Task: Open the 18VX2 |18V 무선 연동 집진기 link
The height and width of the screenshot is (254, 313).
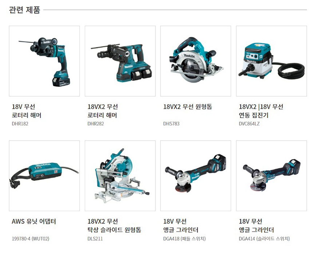Action: click(x=261, y=111)
